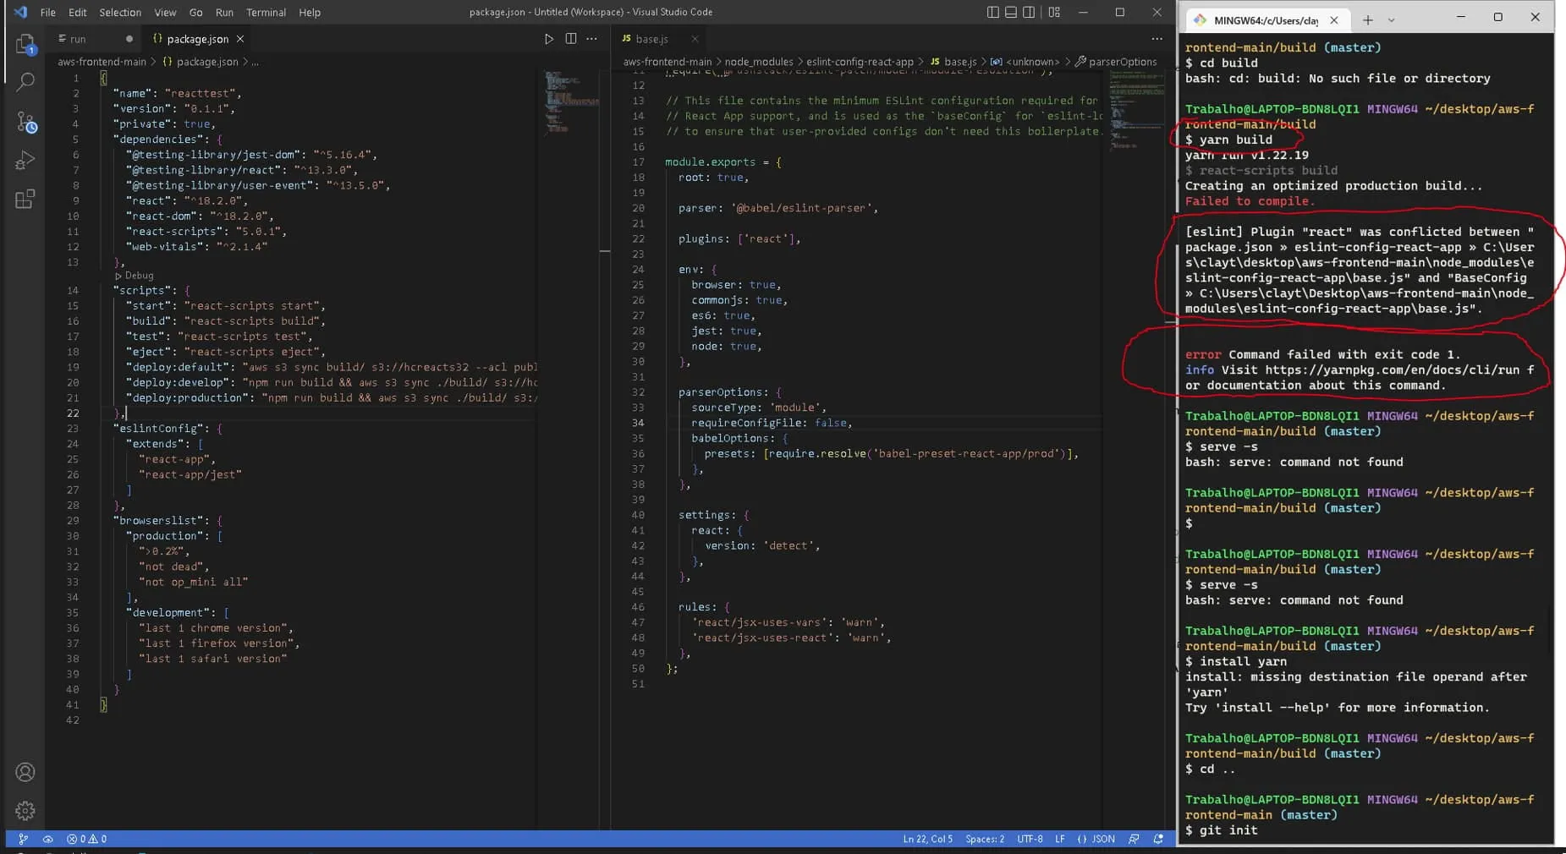Close the base.js tab
The image size is (1566, 854).
695,39
